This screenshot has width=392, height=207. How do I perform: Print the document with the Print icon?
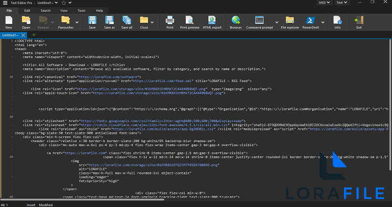tap(170, 20)
